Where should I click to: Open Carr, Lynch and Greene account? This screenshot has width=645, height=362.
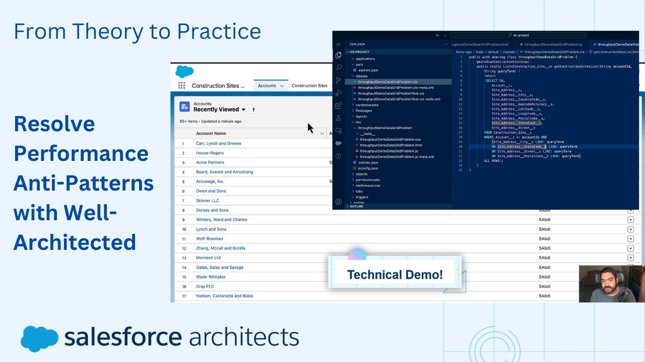pyautogui.click(x=219, y=143)
